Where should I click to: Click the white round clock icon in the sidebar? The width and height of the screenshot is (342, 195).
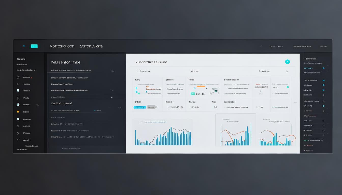[x=18, y=119]
